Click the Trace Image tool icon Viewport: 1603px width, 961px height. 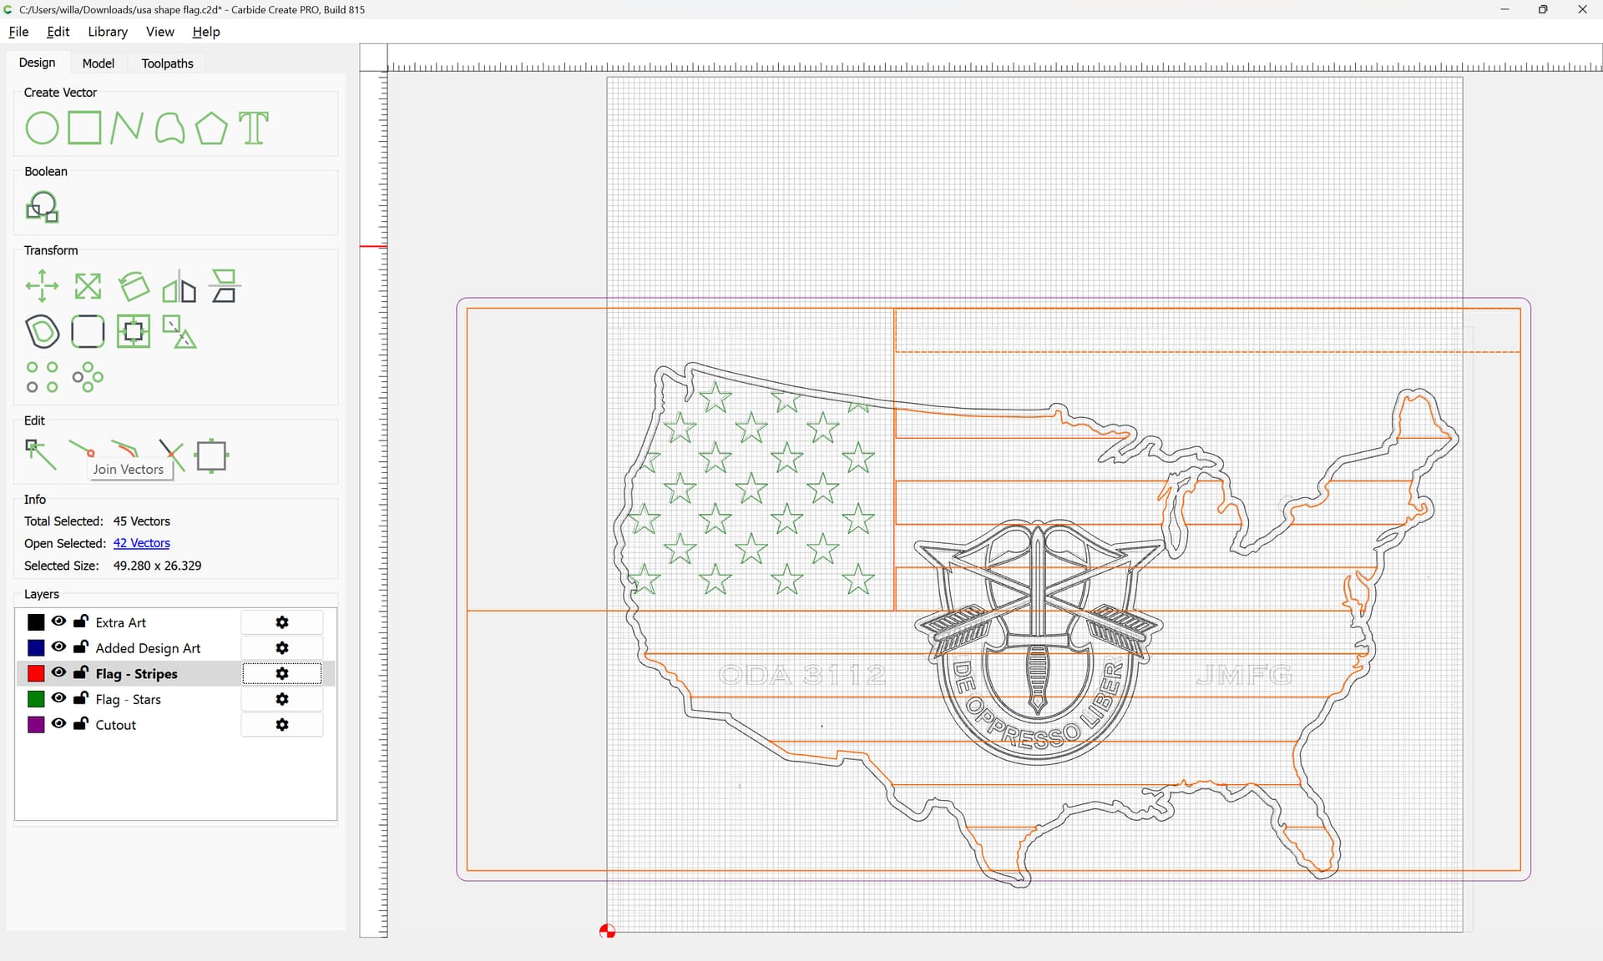134,331
